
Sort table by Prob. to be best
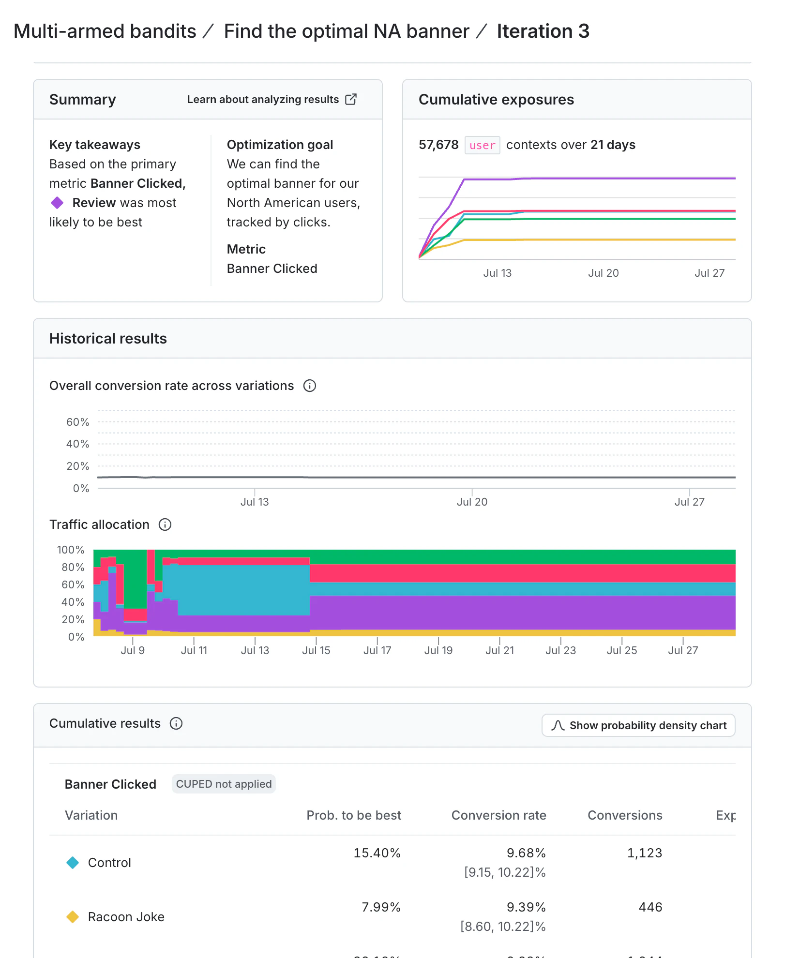354,815
